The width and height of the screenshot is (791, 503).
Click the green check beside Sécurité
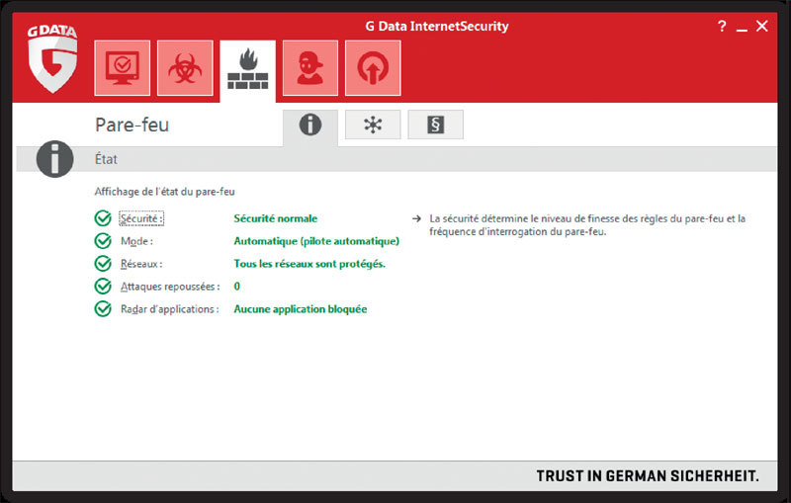pyautogui.click(x=103, y=218)
